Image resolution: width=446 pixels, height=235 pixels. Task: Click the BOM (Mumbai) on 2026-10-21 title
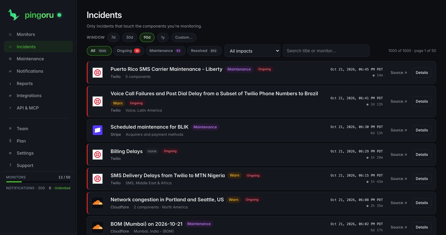(x=146, y=224)
